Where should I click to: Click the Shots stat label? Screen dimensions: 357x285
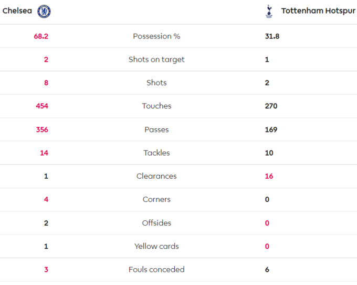click(x=156, y=83)
